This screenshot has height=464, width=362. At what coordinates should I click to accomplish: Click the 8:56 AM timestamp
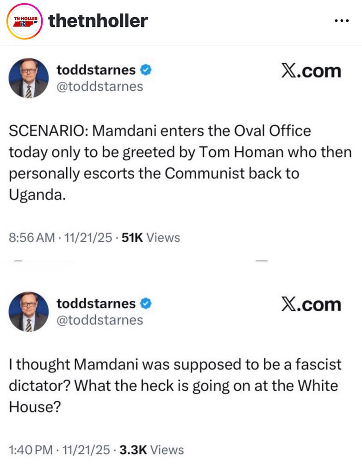32,237
